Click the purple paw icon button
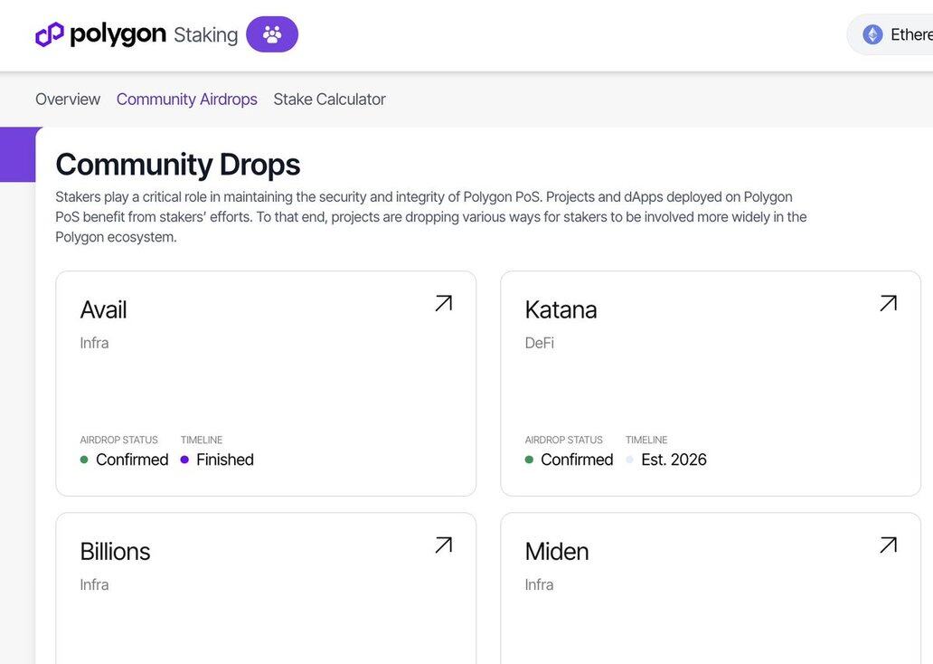 (272, 34)
